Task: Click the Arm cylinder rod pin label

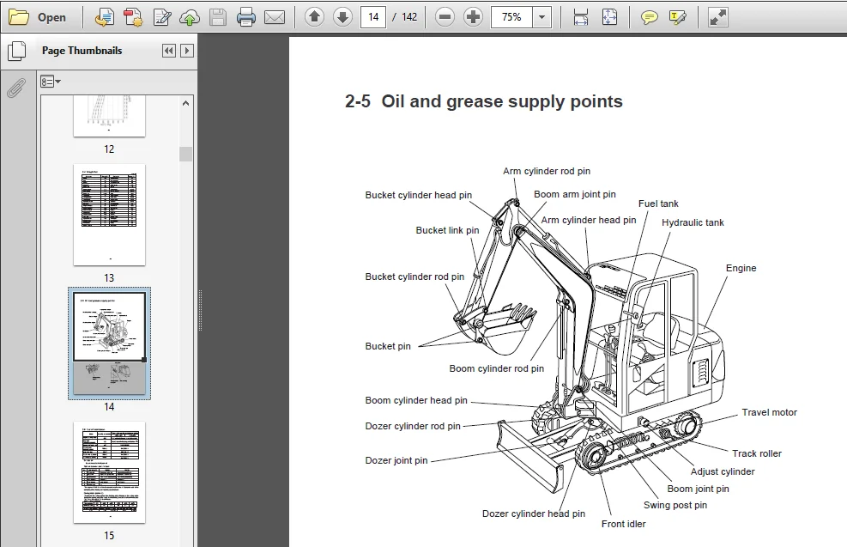Action: tap(547, 172)
